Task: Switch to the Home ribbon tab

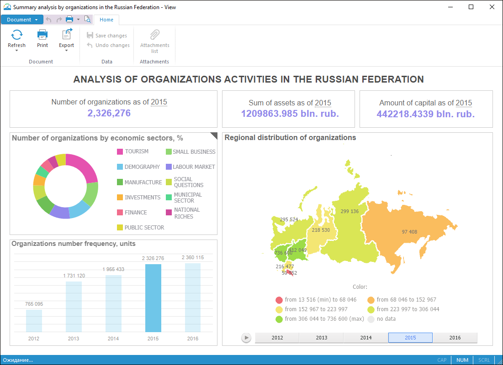Action: (106, 20)
